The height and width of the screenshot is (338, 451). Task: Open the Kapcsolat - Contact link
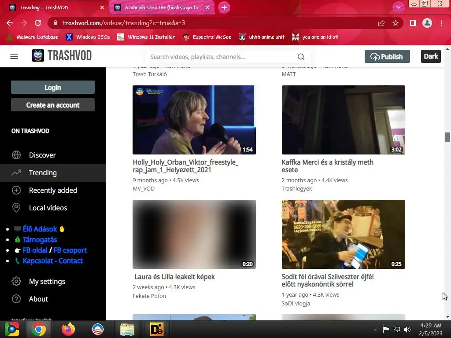[x=53, y=261]
